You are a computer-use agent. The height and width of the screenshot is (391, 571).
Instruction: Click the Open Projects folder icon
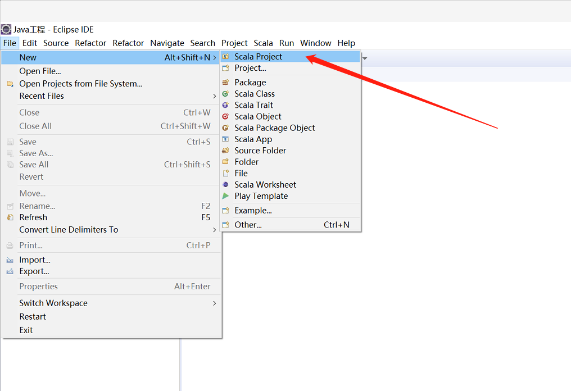tap(10, 84)
